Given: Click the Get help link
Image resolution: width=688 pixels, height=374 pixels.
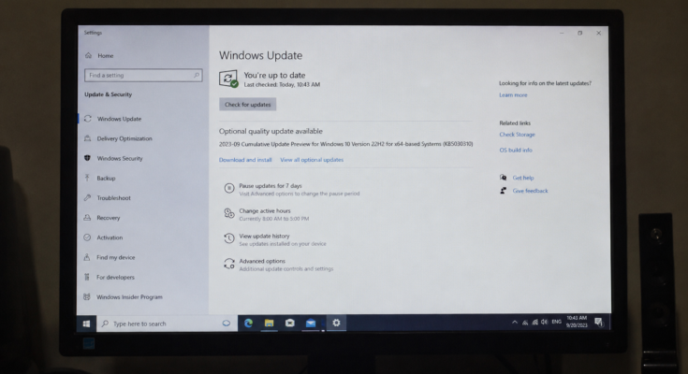Looking at the screenshot, I should tap(523, 178).
